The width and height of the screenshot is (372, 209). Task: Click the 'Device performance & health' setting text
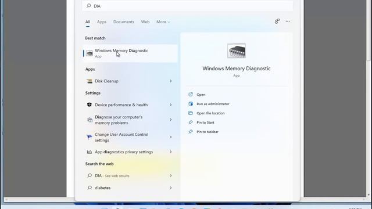(121, 105)
